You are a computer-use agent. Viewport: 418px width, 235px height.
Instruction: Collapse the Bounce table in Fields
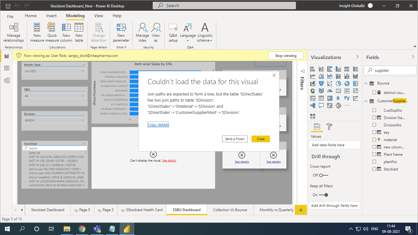pyautogui.click(x=366, y=83)
